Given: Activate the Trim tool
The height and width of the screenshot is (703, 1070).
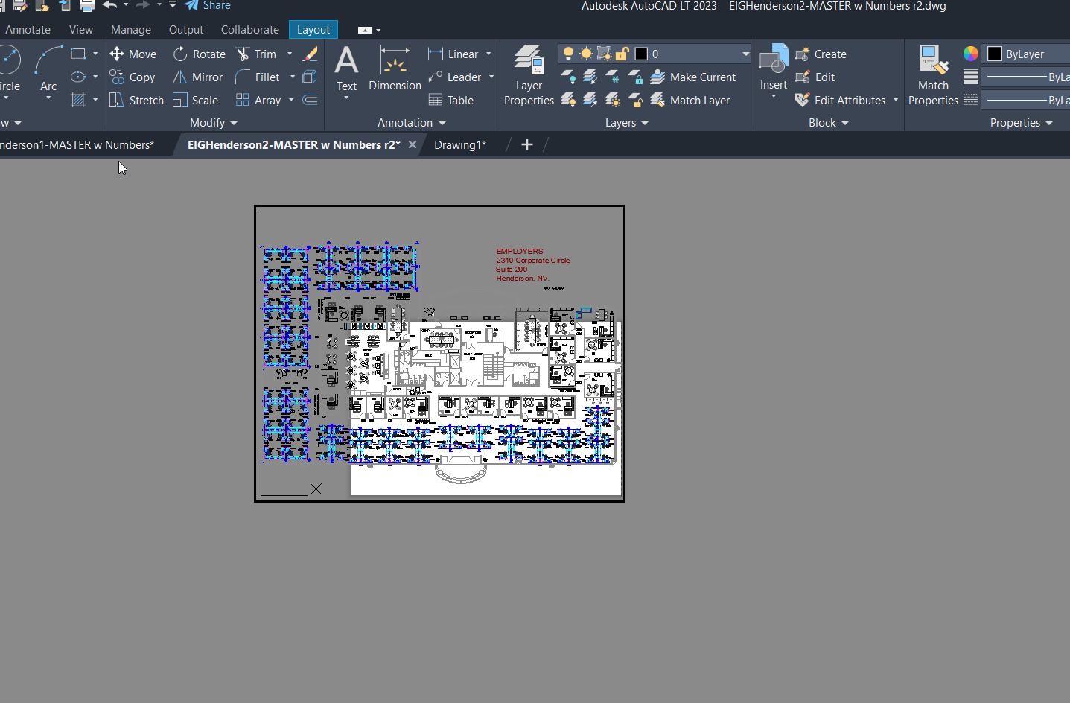Looking at the screenshot, I should point(256,54).
